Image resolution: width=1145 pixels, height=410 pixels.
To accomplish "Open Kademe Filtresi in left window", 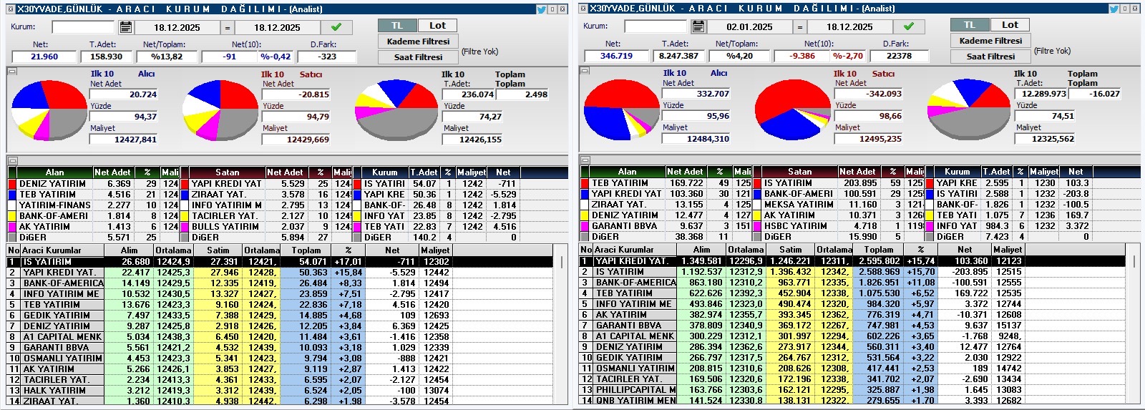I will pos(418,42).
